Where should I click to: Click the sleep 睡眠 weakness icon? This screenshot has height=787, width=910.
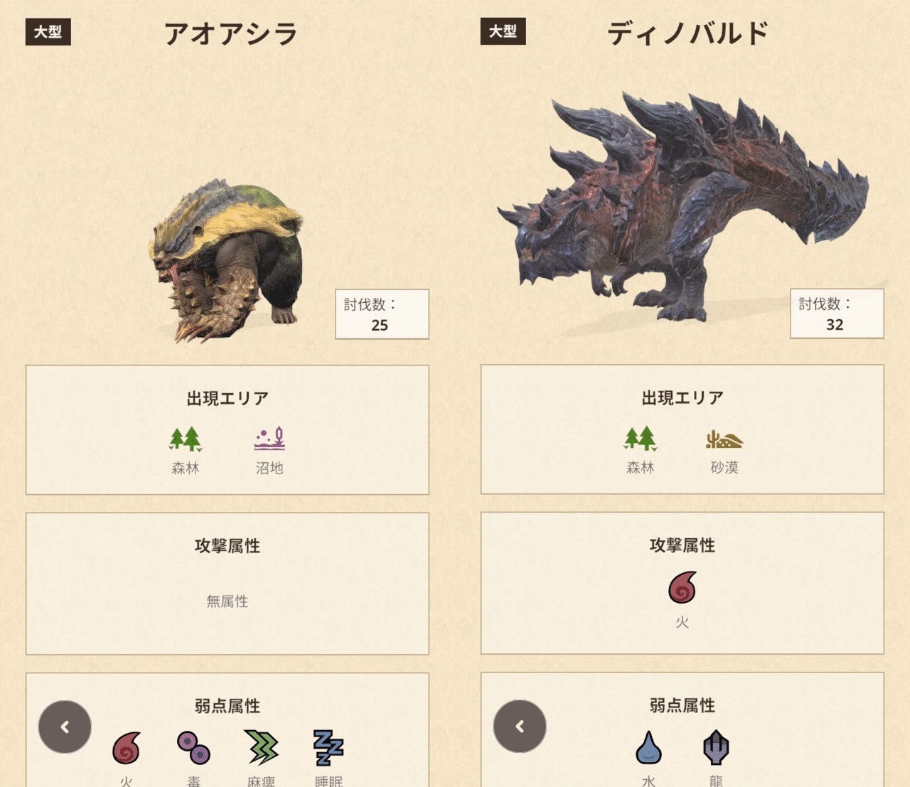click(x=328, y=747)
